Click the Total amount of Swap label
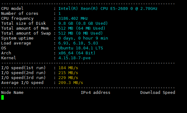Image resolution: width=187 pixels, height=113 pixels. 26,33
